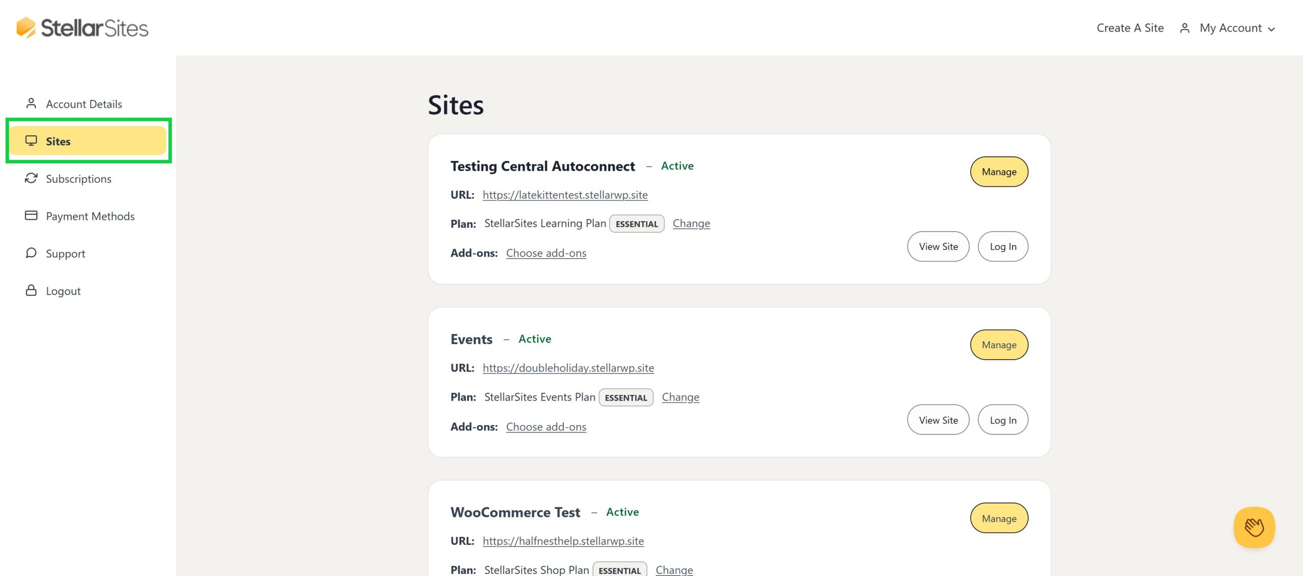Click the refresh icon next to Subscriptions

[32, 178]
